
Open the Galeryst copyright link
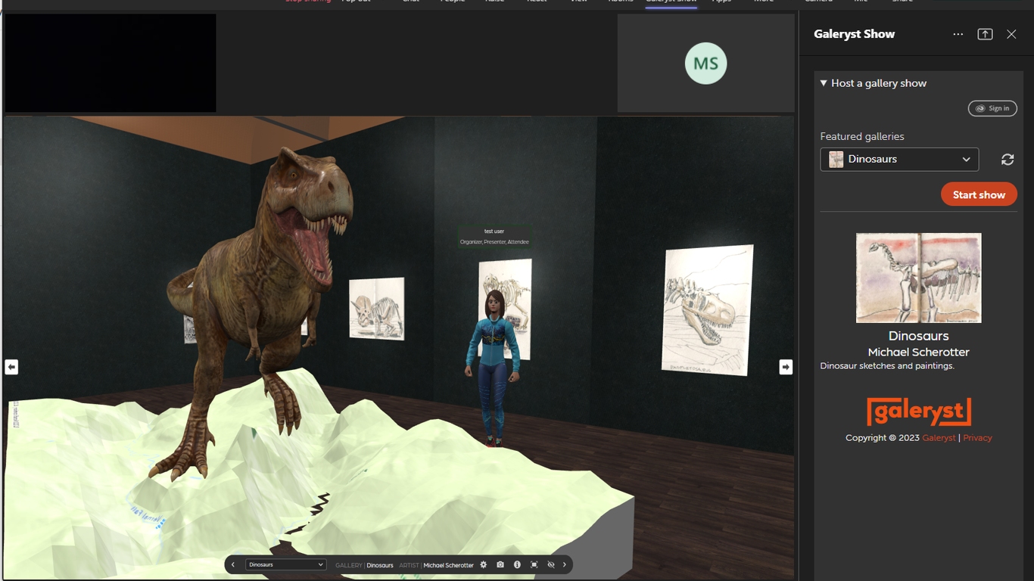point(939,438)
